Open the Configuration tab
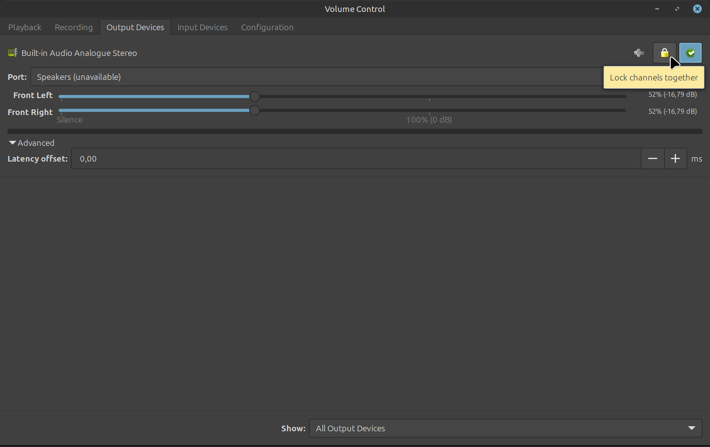This screenshot has height=447, width=710. pyautogui.click(x=267, y=27)
